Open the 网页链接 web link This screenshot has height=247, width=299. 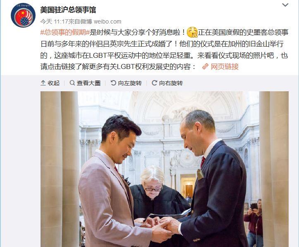(225, 66)
